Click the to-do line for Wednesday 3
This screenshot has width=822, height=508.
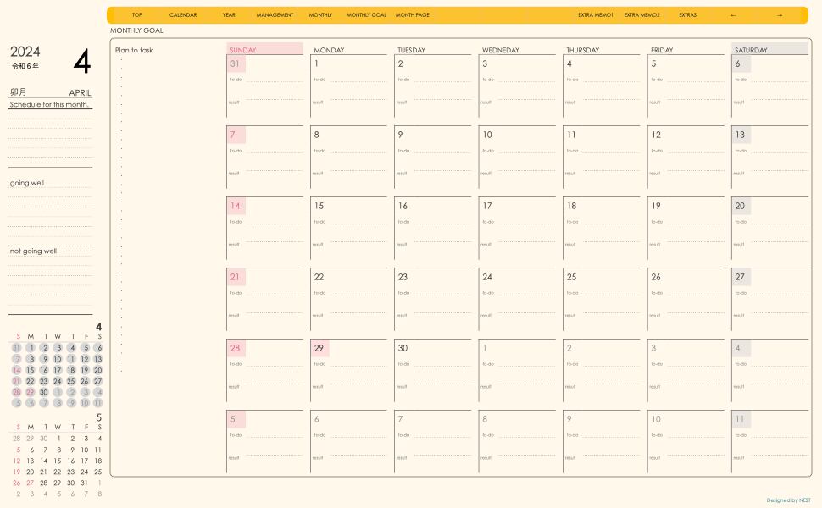[526, 80]
